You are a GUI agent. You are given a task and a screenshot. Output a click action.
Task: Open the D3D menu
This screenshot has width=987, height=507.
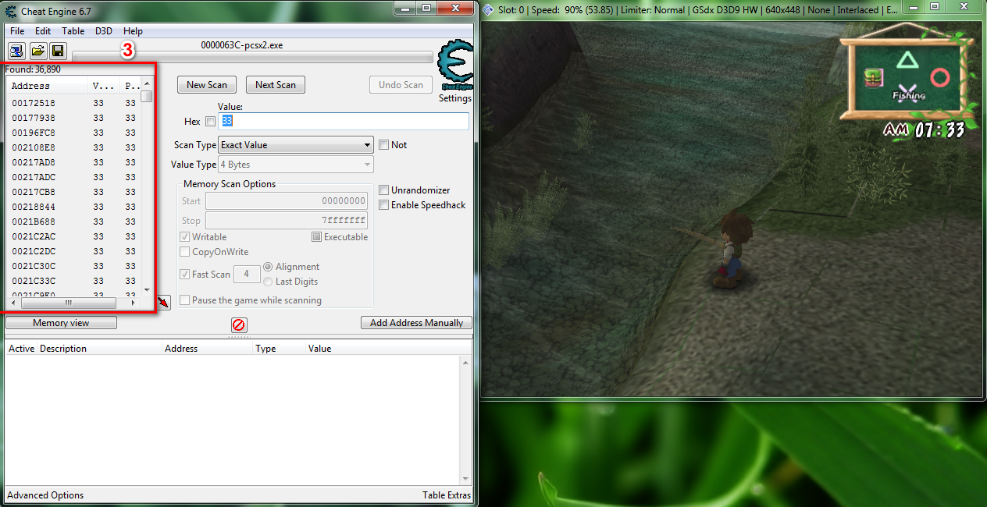click(104, 31)
